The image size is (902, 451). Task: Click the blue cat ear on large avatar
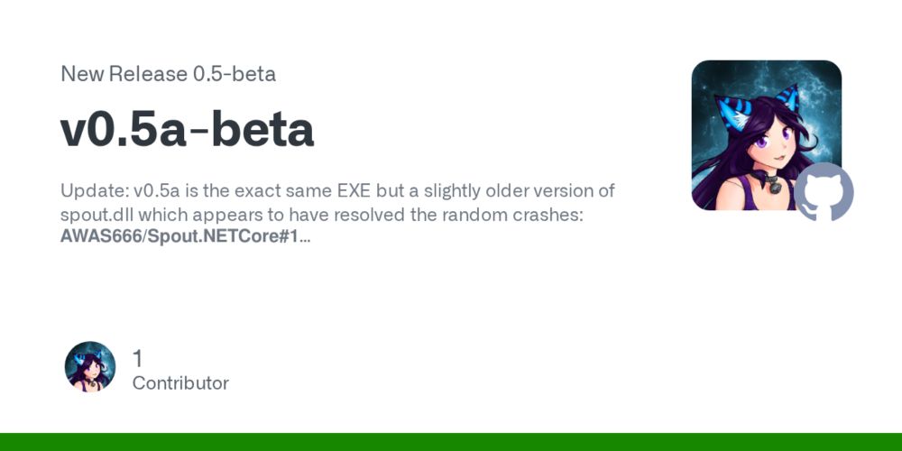pos(787,97)
